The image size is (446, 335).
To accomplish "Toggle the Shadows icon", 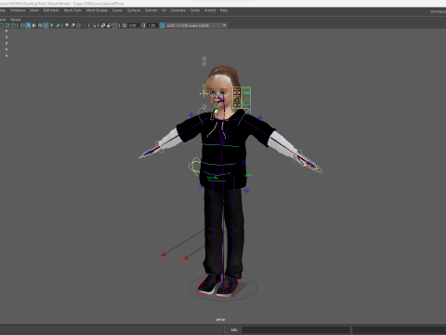I will coord(58,25).
